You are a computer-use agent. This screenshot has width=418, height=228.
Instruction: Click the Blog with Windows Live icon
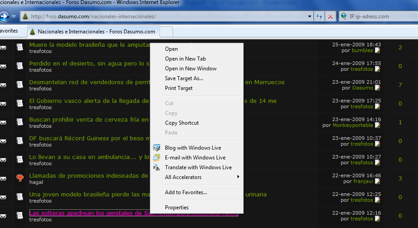[x=157, y=148]
